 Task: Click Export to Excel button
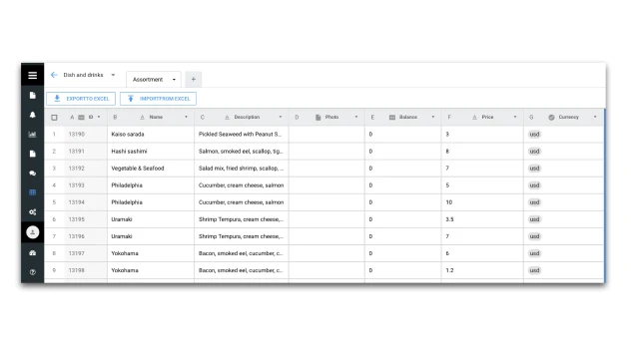(81, 99)
